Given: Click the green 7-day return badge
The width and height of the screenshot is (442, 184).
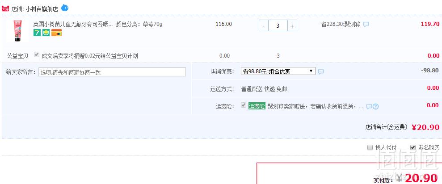Looking at the screenshot, I should click(x=37, y=33).
